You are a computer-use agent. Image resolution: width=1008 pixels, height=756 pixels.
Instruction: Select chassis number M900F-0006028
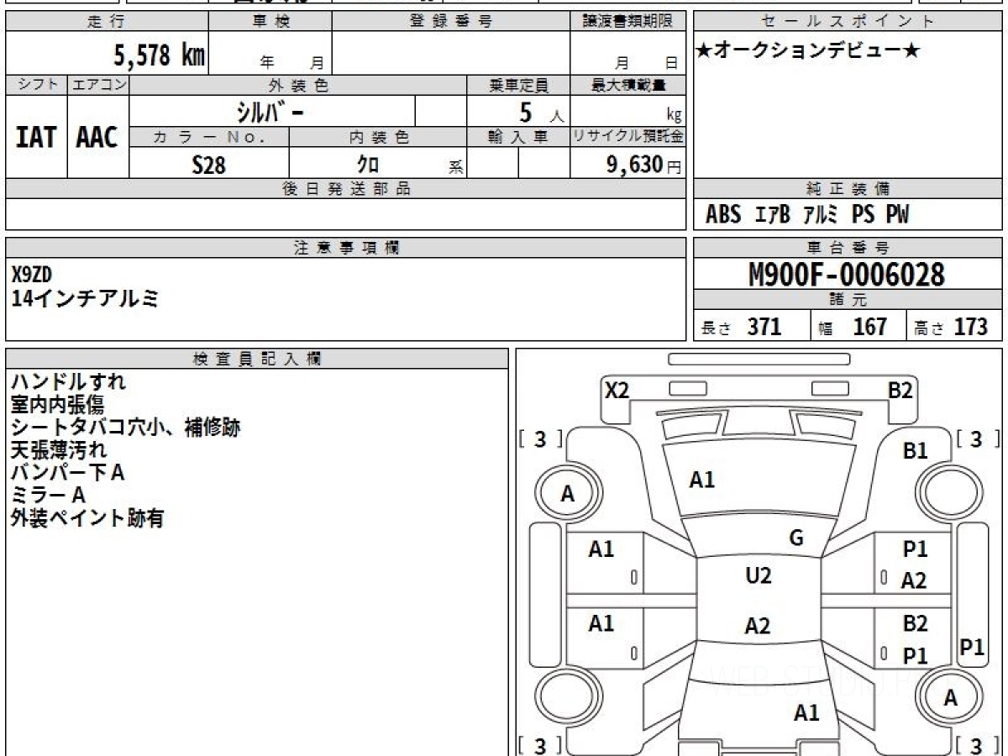click(846, 275)
